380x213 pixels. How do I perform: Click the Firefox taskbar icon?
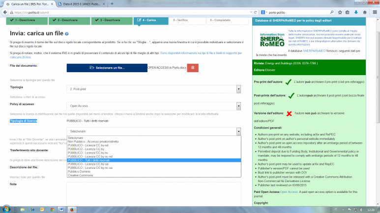(72, 210)
